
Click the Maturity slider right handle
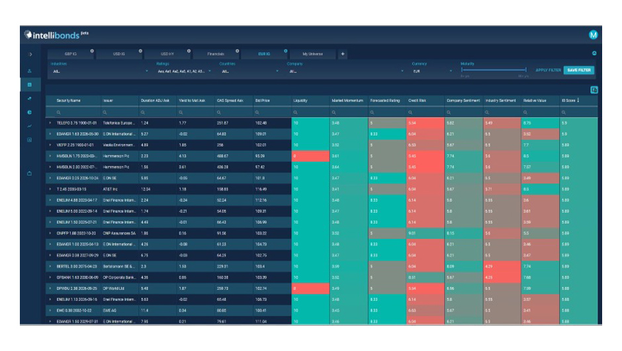coord(525,70)
